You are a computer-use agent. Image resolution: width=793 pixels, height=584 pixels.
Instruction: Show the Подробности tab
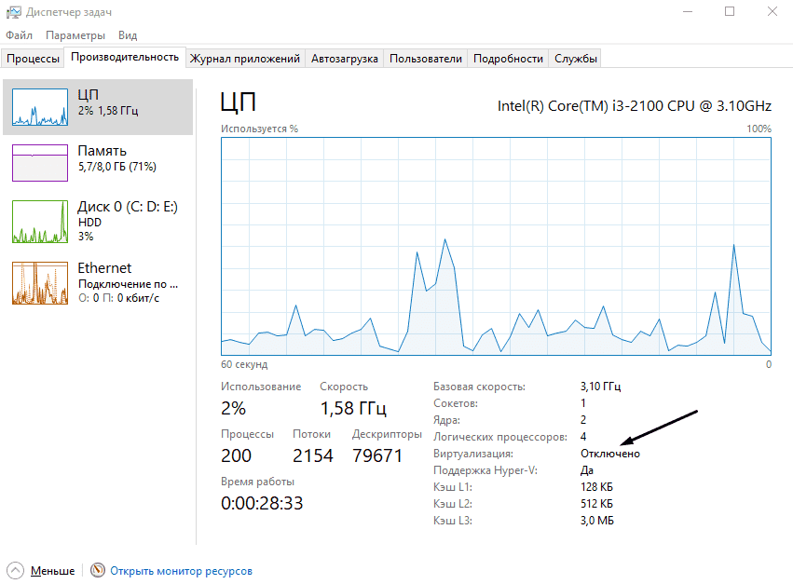coord(508,59)
